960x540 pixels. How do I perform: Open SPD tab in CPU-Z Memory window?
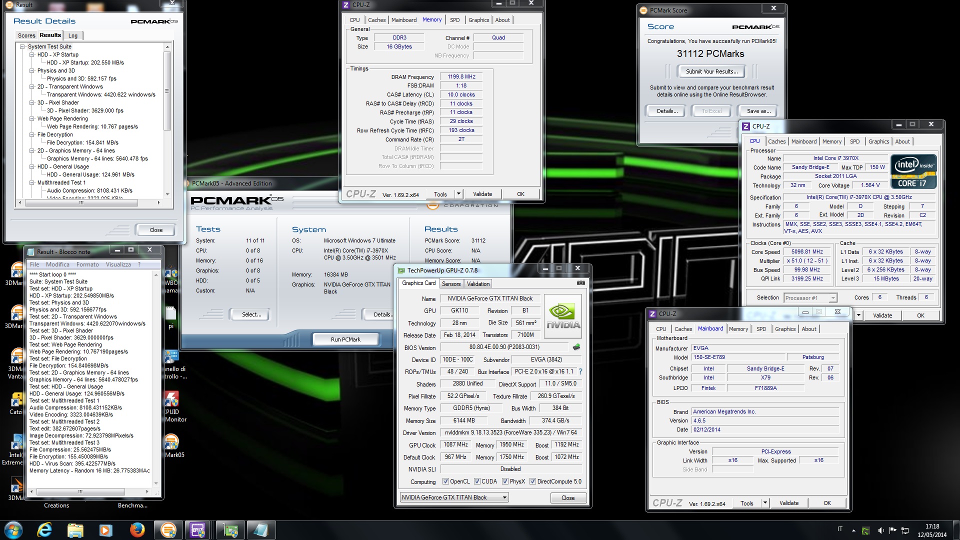click(x=454, y=20)
